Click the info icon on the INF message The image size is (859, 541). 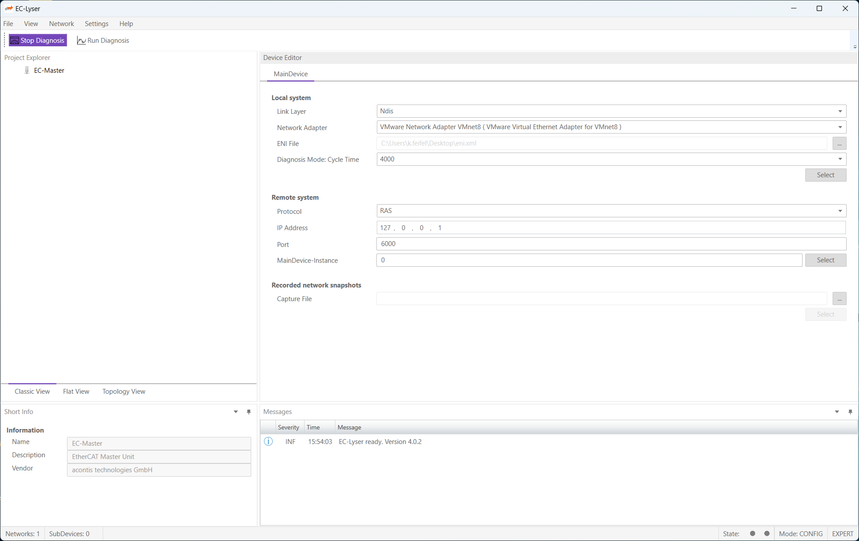[x=268, y=441]
